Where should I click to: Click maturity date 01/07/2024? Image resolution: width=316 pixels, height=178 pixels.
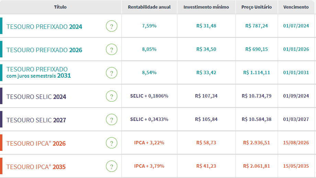pyautogui.click(x=296, y=26)
